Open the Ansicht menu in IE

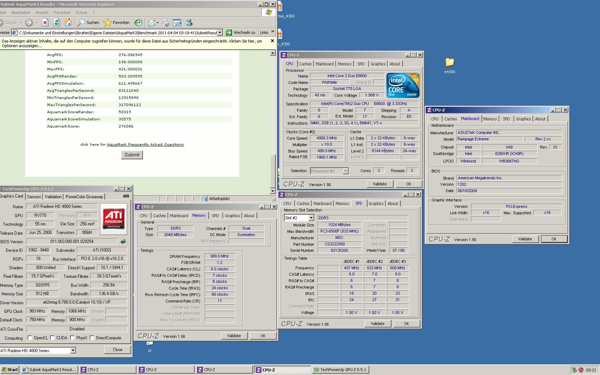pos(42,12)
